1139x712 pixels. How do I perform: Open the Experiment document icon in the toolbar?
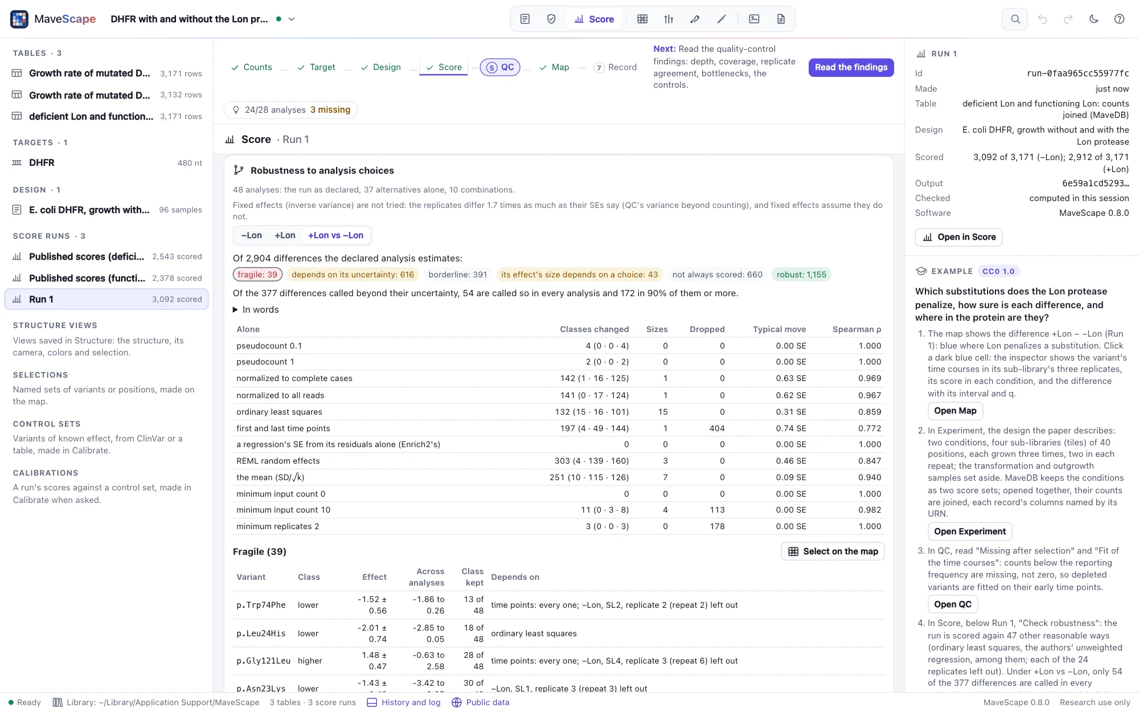tap(525, 19)
